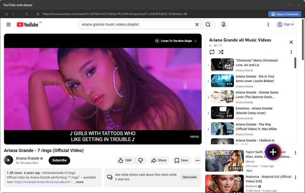Select Emotions Mariah Carey cover video
This screenshot has width=305, height=193.
tap(251, 113)
